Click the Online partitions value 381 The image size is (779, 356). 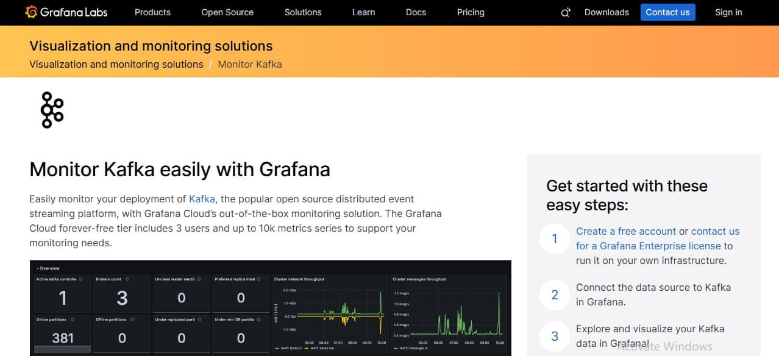click(x=63, y=338)
